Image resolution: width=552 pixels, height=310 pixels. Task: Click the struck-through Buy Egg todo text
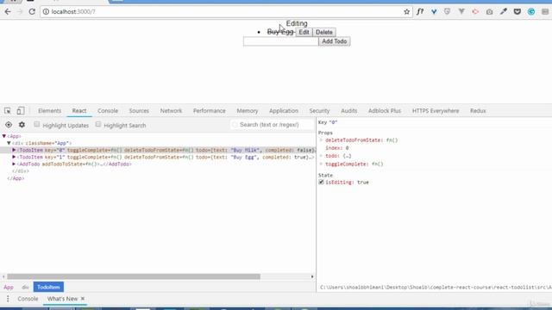click(x=280, y=32)
